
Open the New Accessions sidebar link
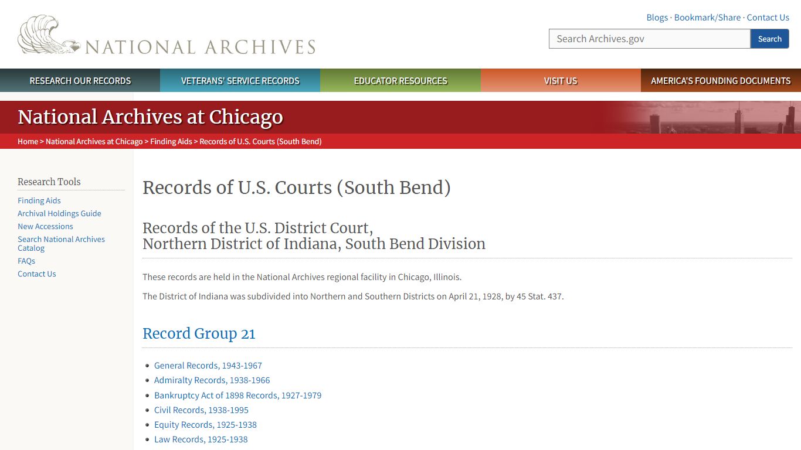pos(45,226)
